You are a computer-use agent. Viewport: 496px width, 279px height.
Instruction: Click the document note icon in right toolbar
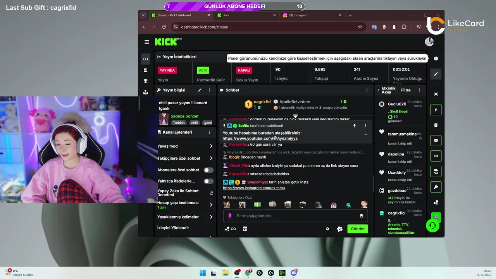coord(436,125)
